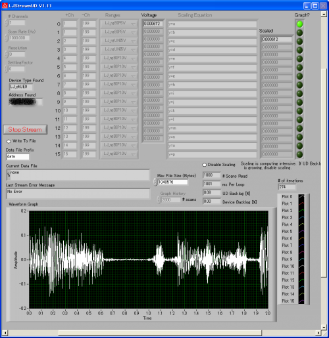Open the Ranges dropdown for channel 2
Screen dimensions: 329x338
tap(119, 41)
